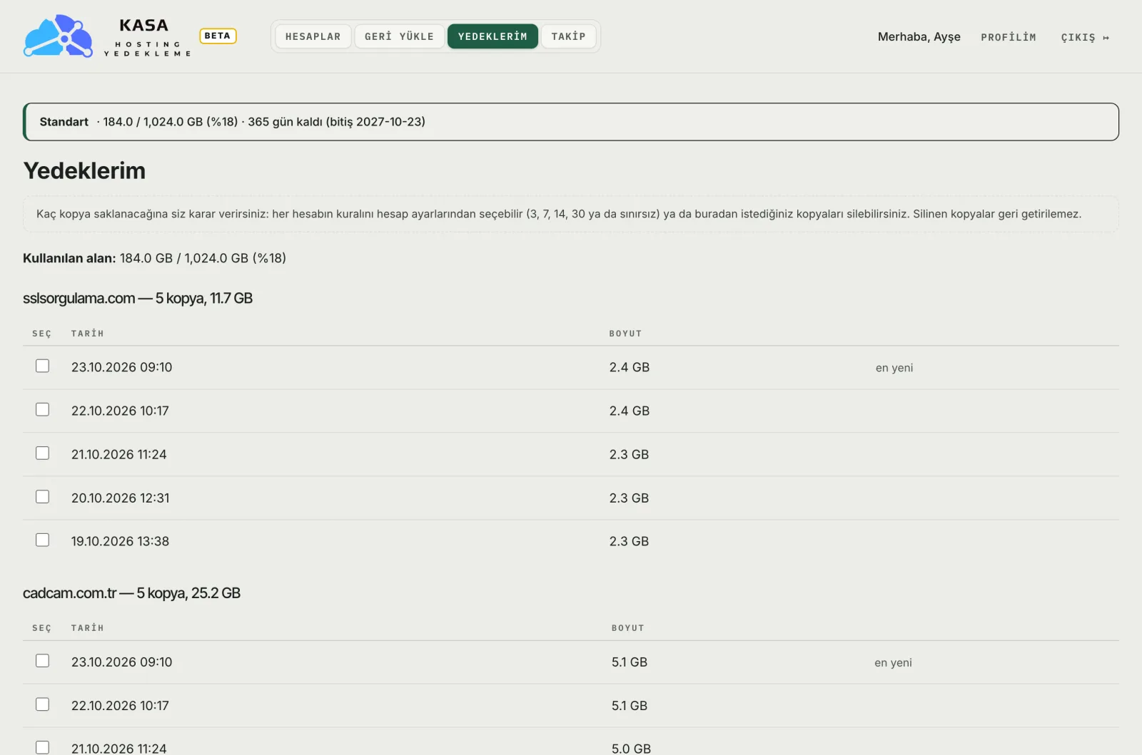Select the Yedeklerim tab

click(492, 36)
